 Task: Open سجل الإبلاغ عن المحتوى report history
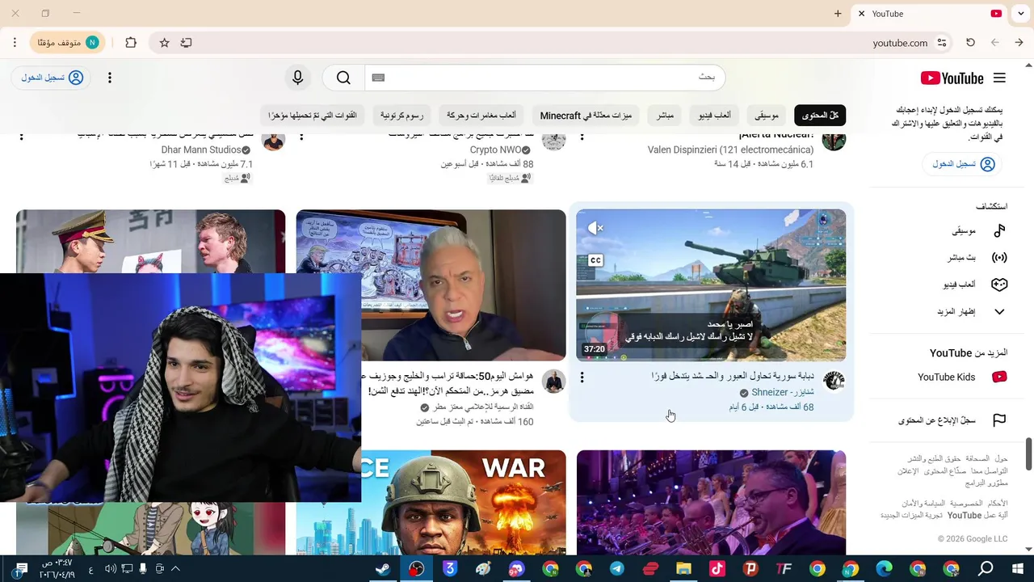953,420
